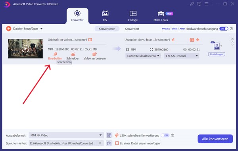The image size is (238, 151).
Task: Open the Untertitel deaktivieren dropdown
Action: click(x=143, y=56)
